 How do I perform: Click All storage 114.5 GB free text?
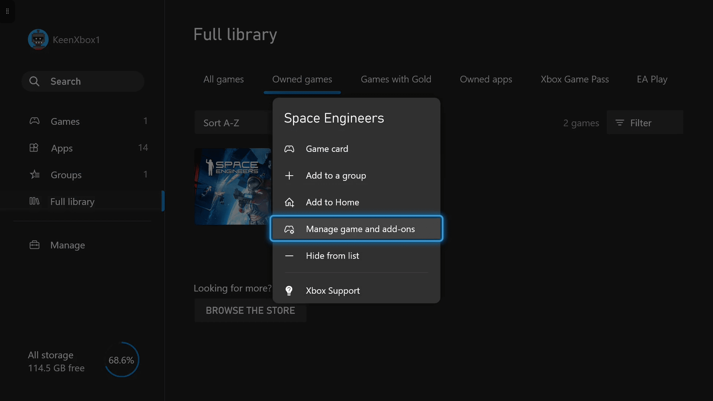click(56, 362)
